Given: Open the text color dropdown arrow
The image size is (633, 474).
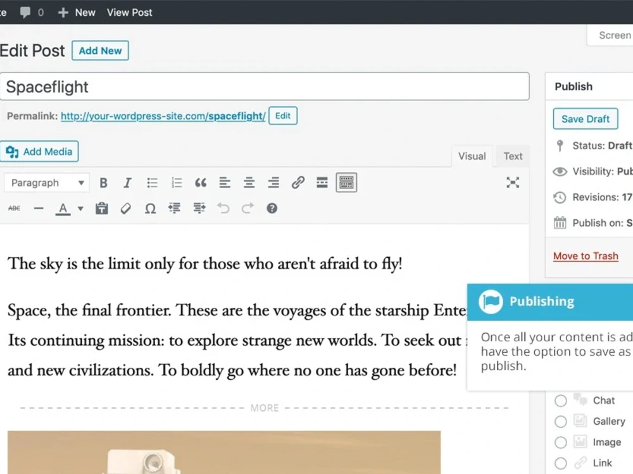Looking at the screenshot, I should tap(80, 209).
